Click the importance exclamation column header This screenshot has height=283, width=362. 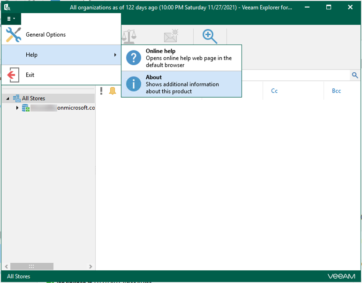[101, 91]
